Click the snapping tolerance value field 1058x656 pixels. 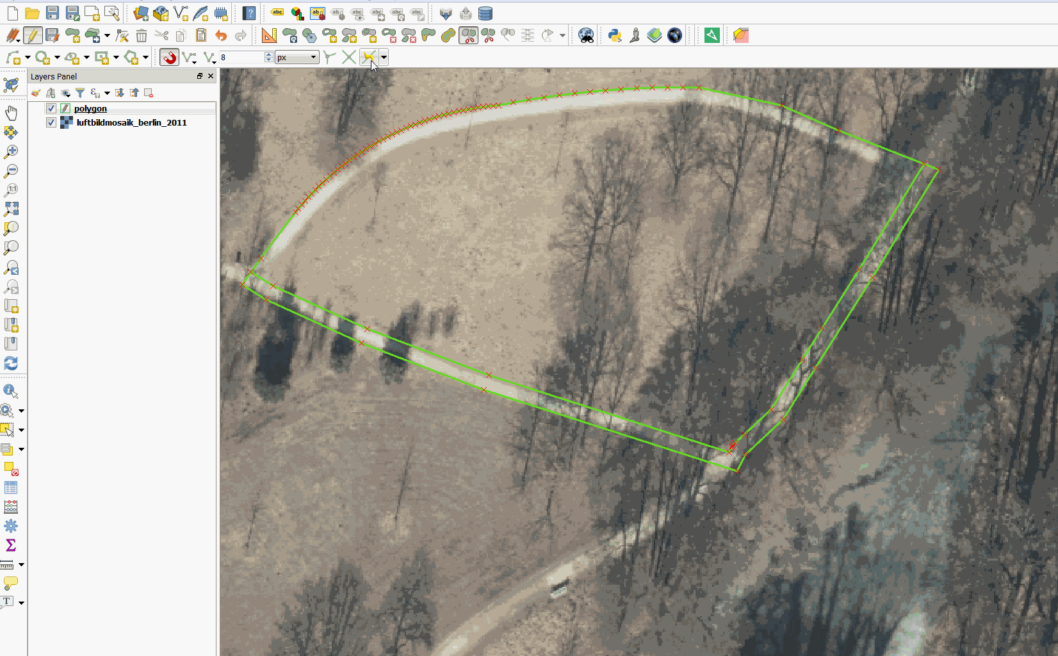(241, 58)
